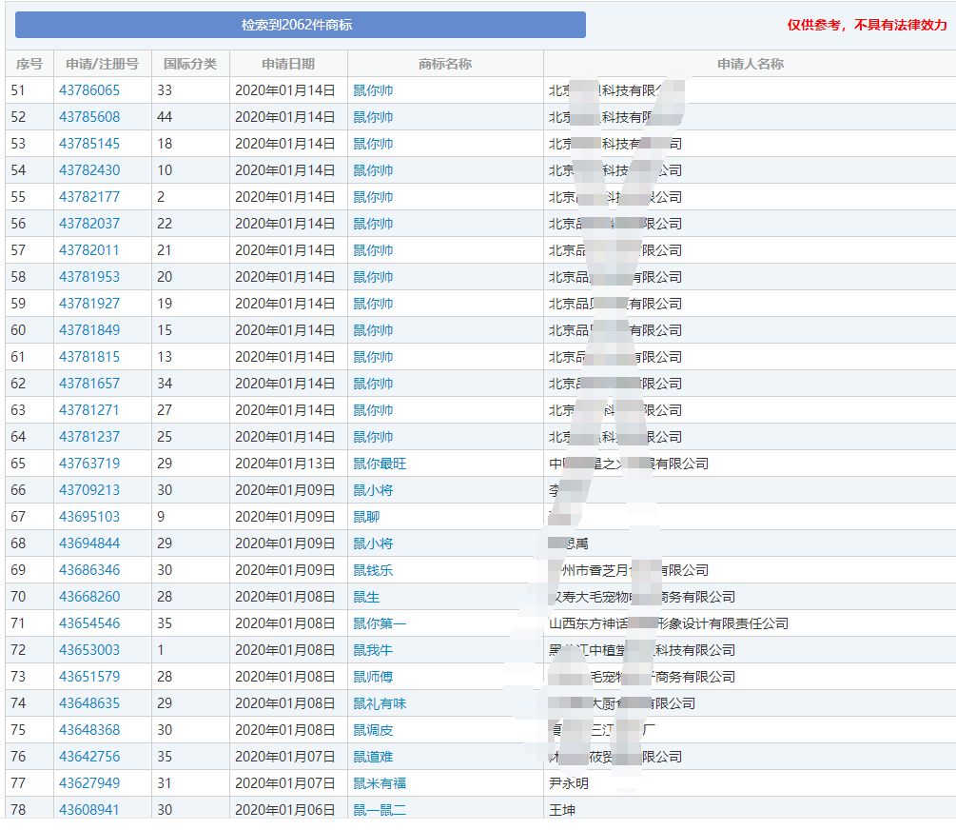
Task: Select trademark 鼠师傅
Action: click(x=373, y=677)
